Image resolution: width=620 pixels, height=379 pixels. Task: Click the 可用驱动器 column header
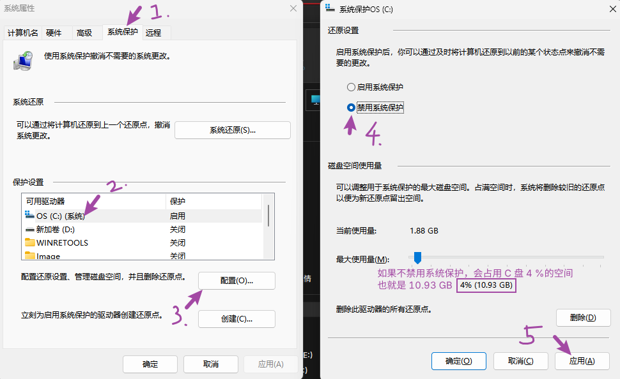[94, 202]
